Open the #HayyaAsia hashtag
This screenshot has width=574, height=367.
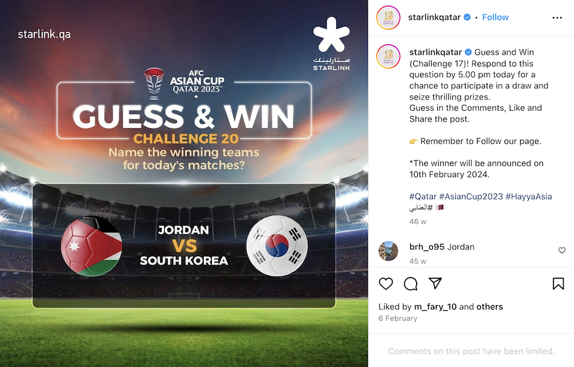[529, 196]
